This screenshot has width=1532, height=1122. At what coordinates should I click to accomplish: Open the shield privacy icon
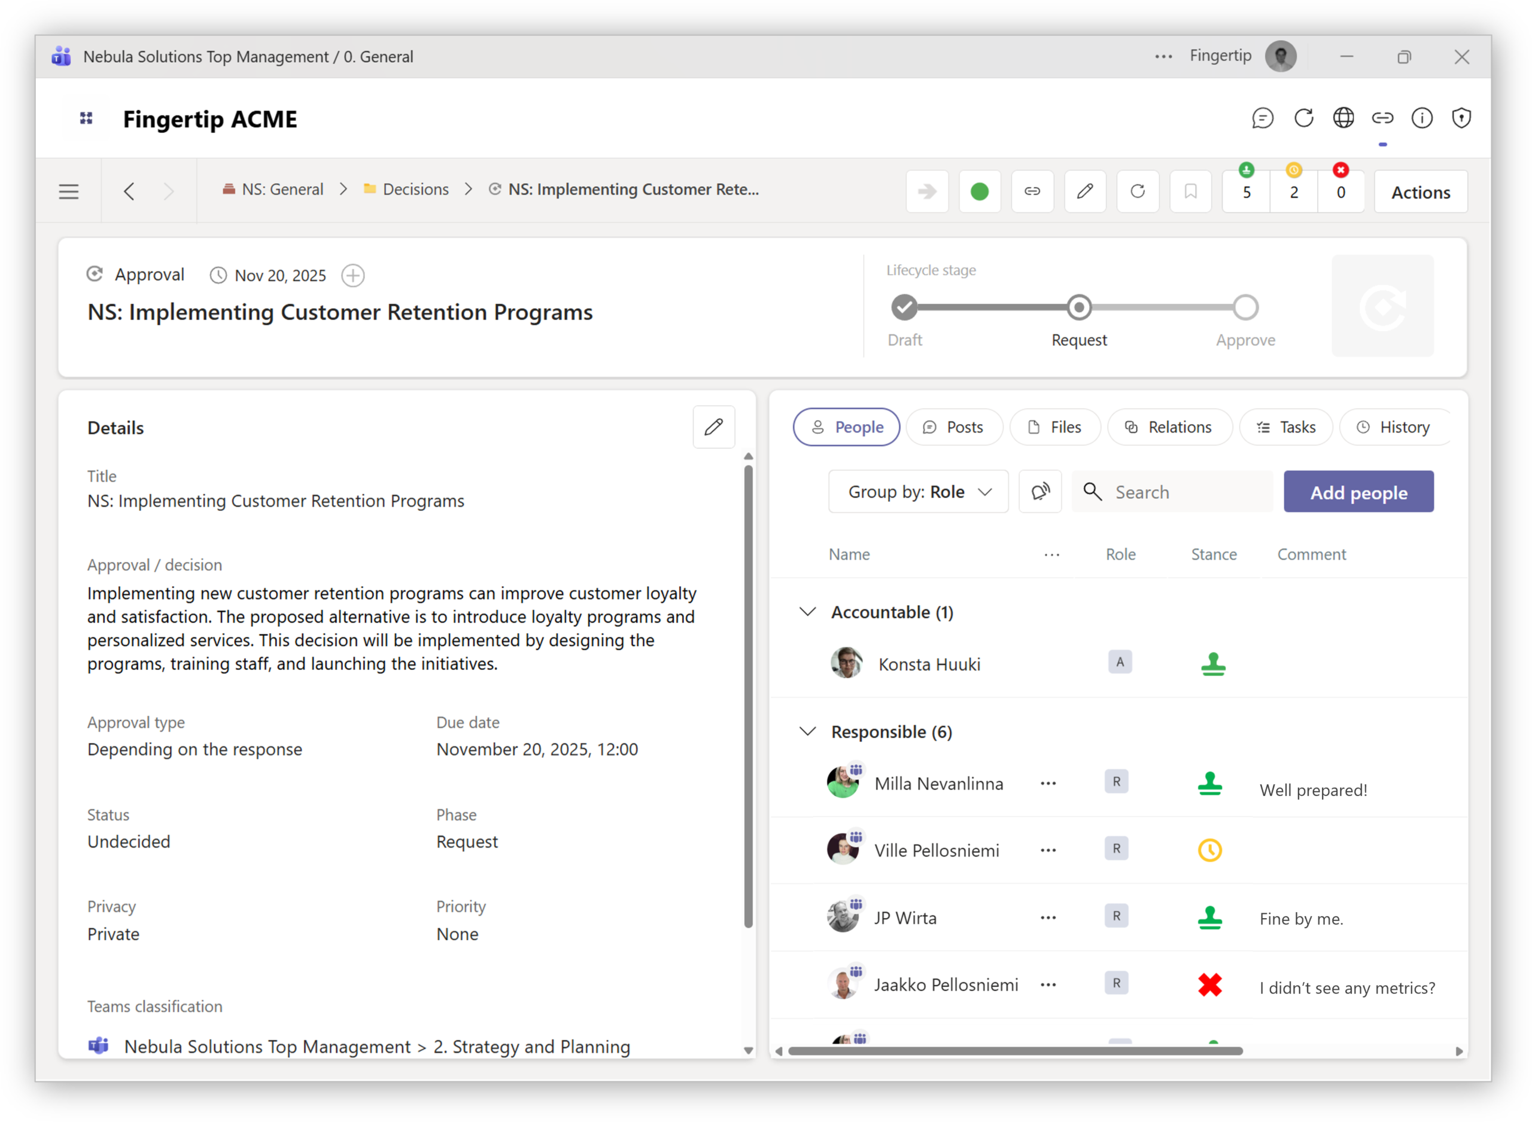[1461, 118]
